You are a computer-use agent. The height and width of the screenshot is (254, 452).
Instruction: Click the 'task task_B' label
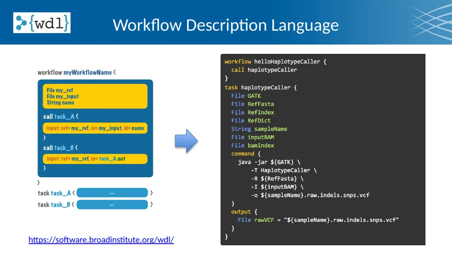(54, 205)
